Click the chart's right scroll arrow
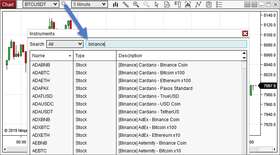Viewport: 280px width, 155px height. pos(274,149)
